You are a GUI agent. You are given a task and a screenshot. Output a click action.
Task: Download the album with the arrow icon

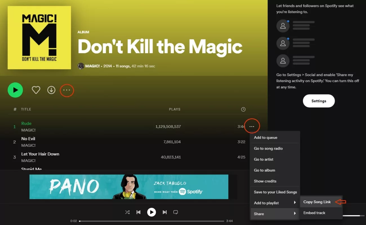point(51,90)
